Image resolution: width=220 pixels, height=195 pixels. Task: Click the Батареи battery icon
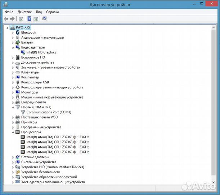click(x=18, y=42)
